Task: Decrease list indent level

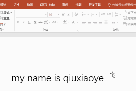Action: click(x=103, y=14)
